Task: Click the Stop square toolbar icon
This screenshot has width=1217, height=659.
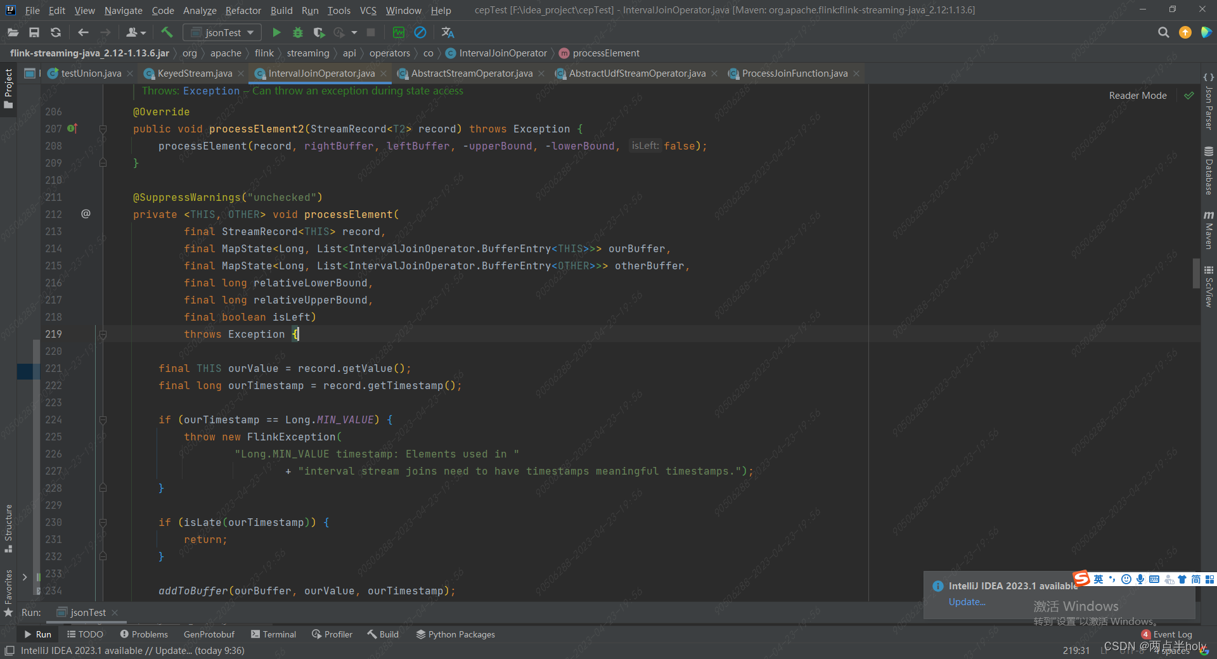Action: pyautogui.click(x=371, y=32)
